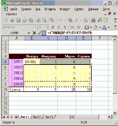Toggle underline formatting button

[65, 27]
